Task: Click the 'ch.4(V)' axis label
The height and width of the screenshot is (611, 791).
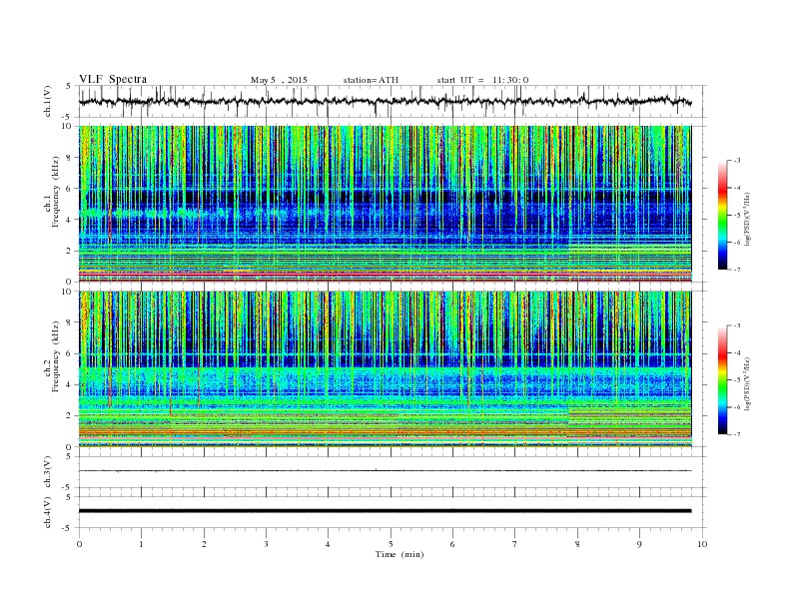Action: 48,512
